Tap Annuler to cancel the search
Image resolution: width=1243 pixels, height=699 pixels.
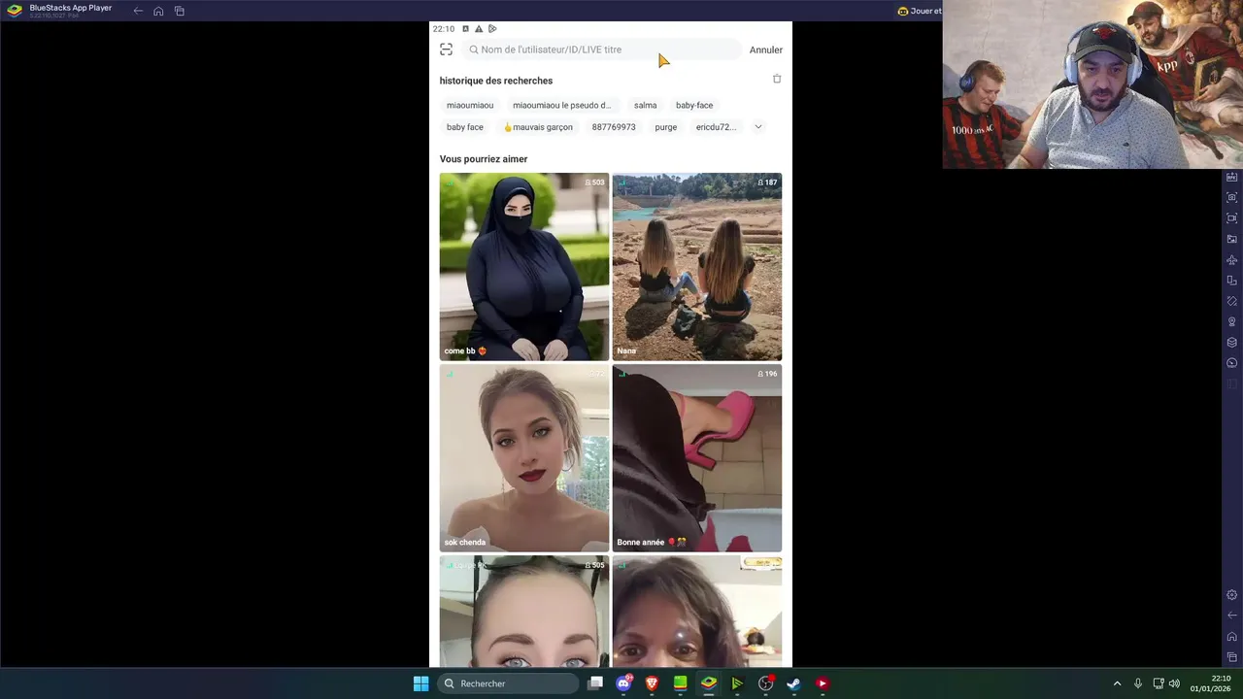765,50
